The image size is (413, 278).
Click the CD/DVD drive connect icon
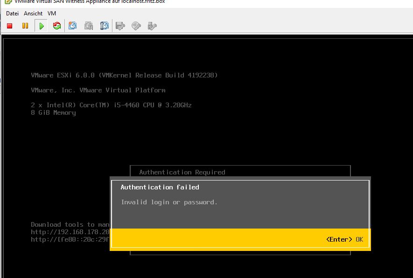(136, 26)
